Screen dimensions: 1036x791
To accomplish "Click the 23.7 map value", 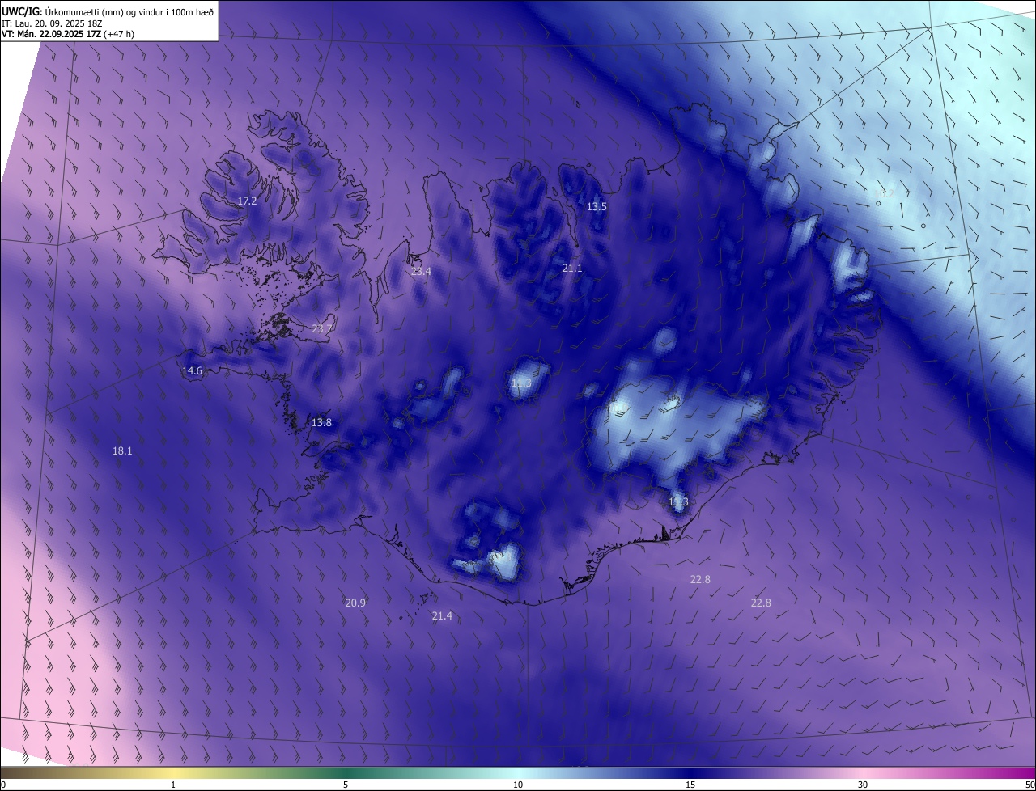I will (322, 328).
